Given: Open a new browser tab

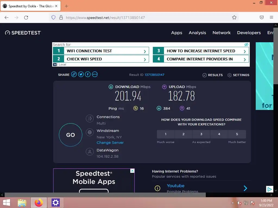Looking at the screenshot, I should point(66,6).
